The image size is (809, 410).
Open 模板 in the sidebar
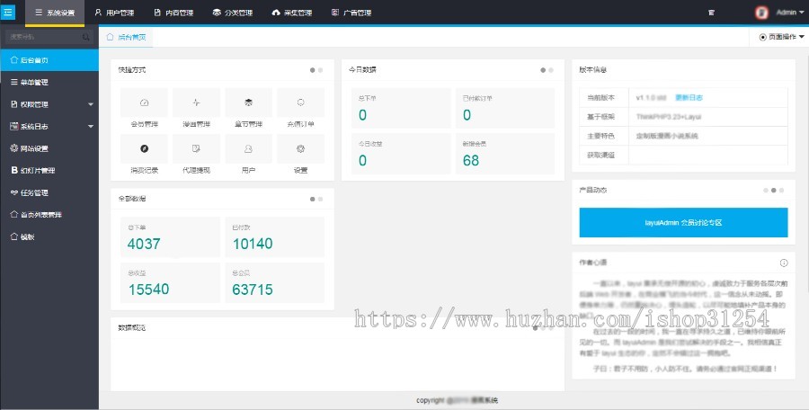pyautogui.click(x=49, y=236)
